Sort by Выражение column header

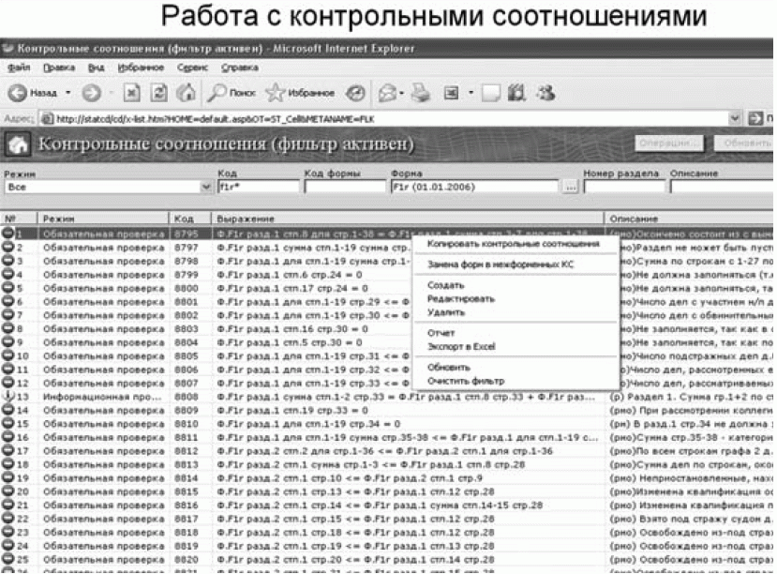tap(408, 219)
